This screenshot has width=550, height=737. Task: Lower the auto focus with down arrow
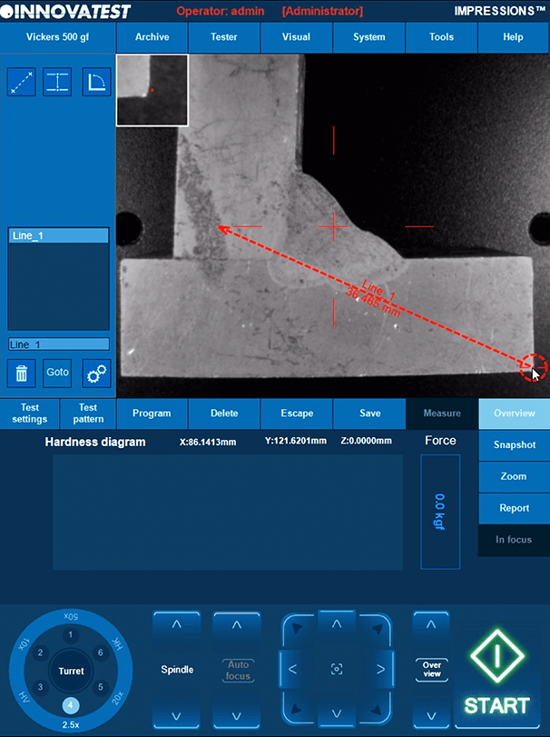(237, 714)
